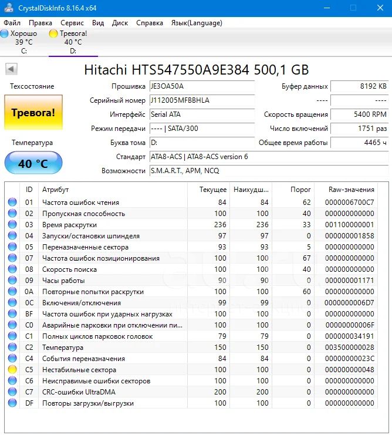Click the serial number field J112005MFBBHLA
Image resolution: width=392 pixels, height=435 pixels.
coord(202,100)
